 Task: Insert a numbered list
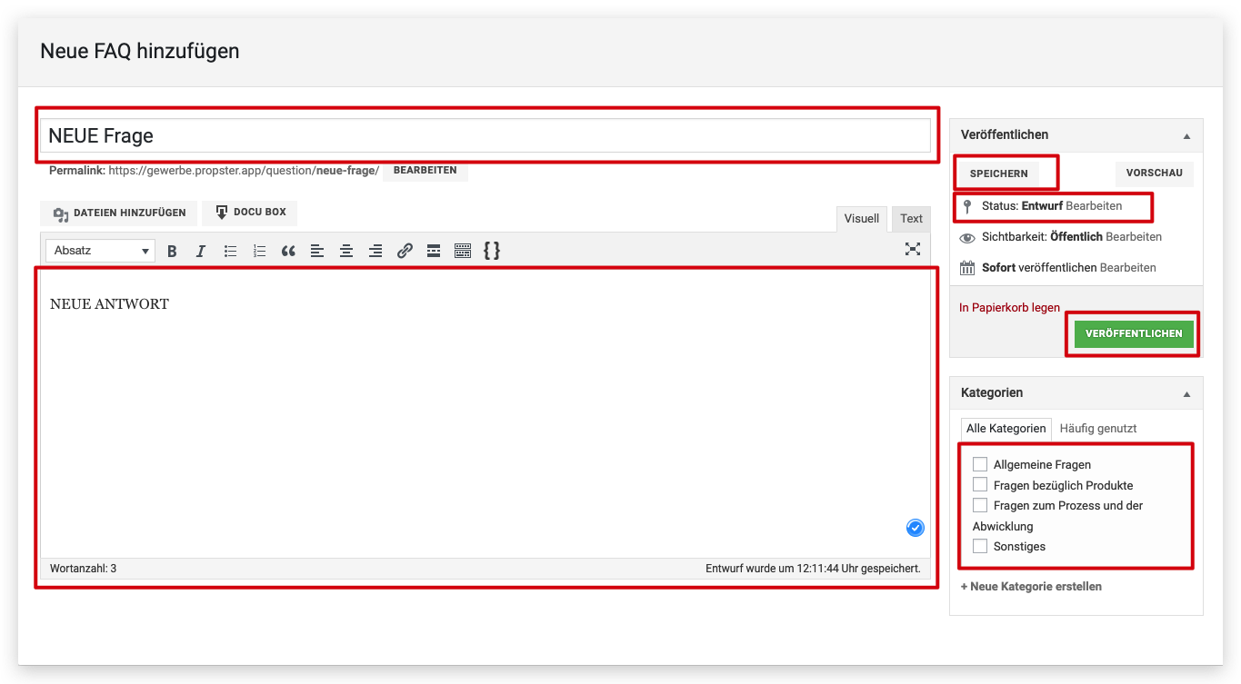pyautogui.click(x=259, y=251)
